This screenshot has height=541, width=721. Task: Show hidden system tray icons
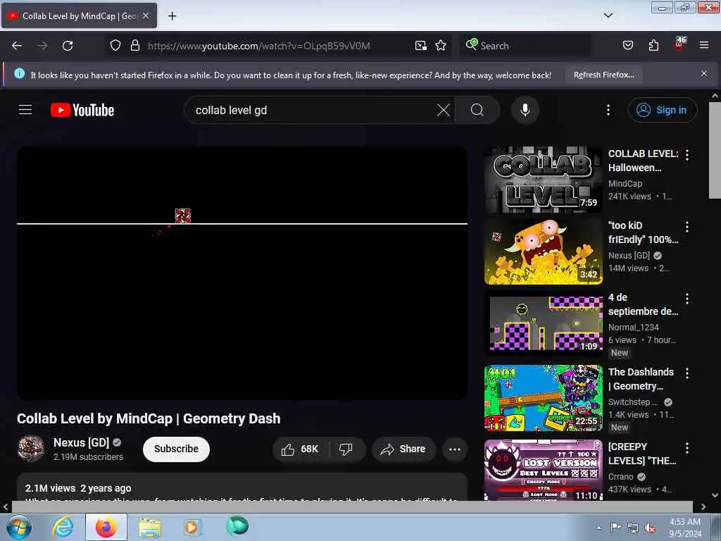coord(598,528)
